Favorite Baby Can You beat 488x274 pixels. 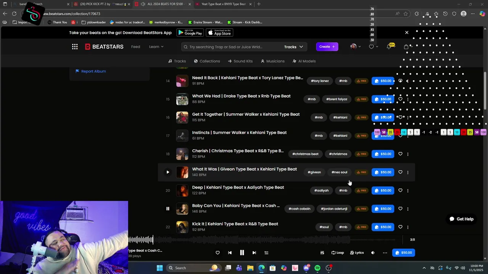(x=400, y=209)
